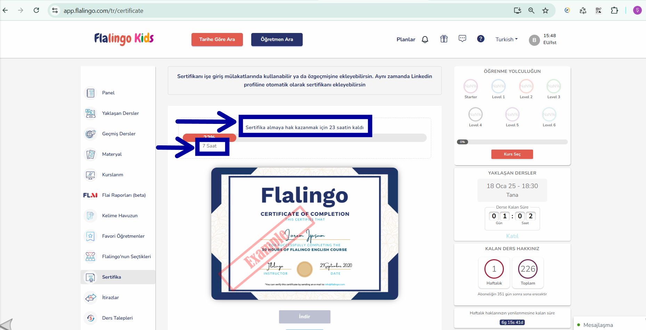Click the Level 6 progress circle
The image size is (646, 330).
[549, 114]
